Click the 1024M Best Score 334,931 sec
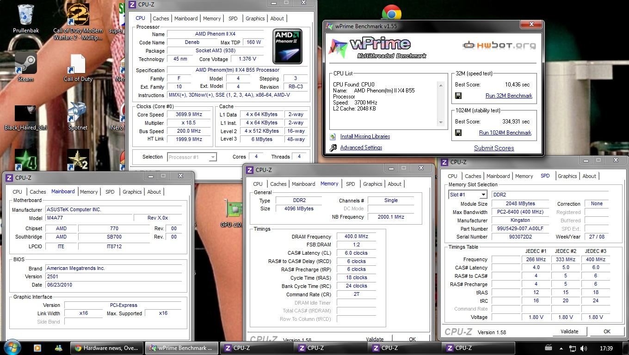629x355 pixels. point(516,122)
